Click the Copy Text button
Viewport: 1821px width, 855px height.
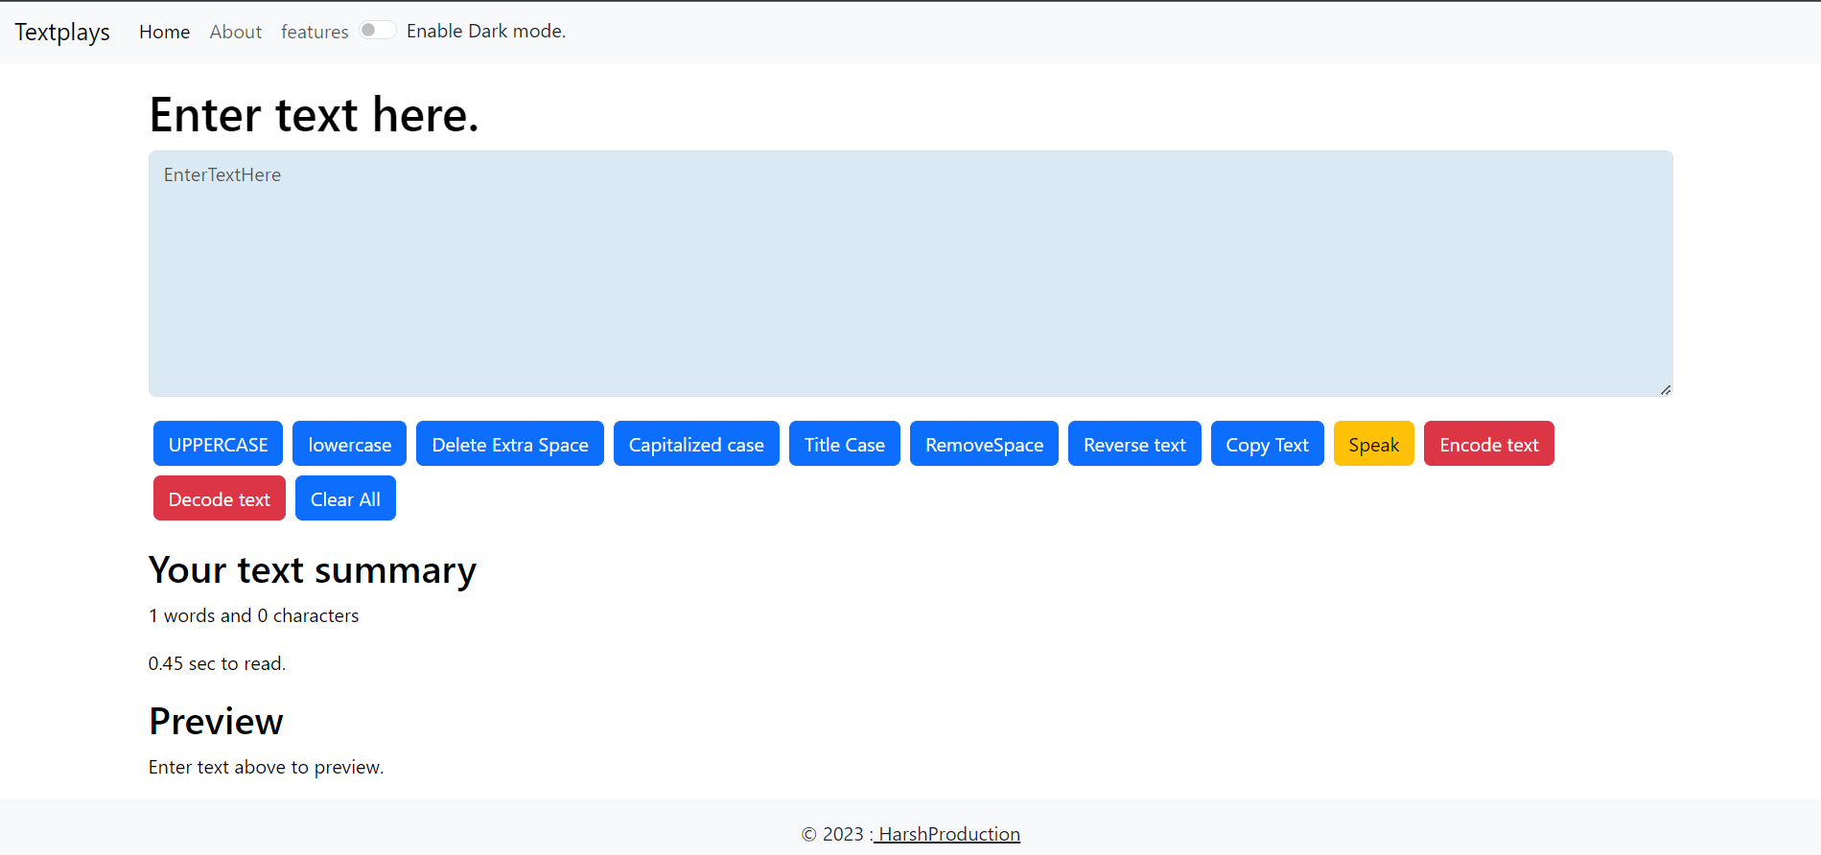tap(1267, 444)
